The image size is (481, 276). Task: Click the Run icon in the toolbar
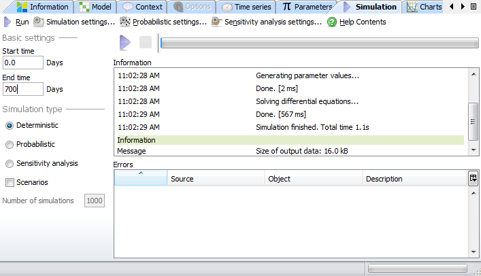click(x=7, y=22)
